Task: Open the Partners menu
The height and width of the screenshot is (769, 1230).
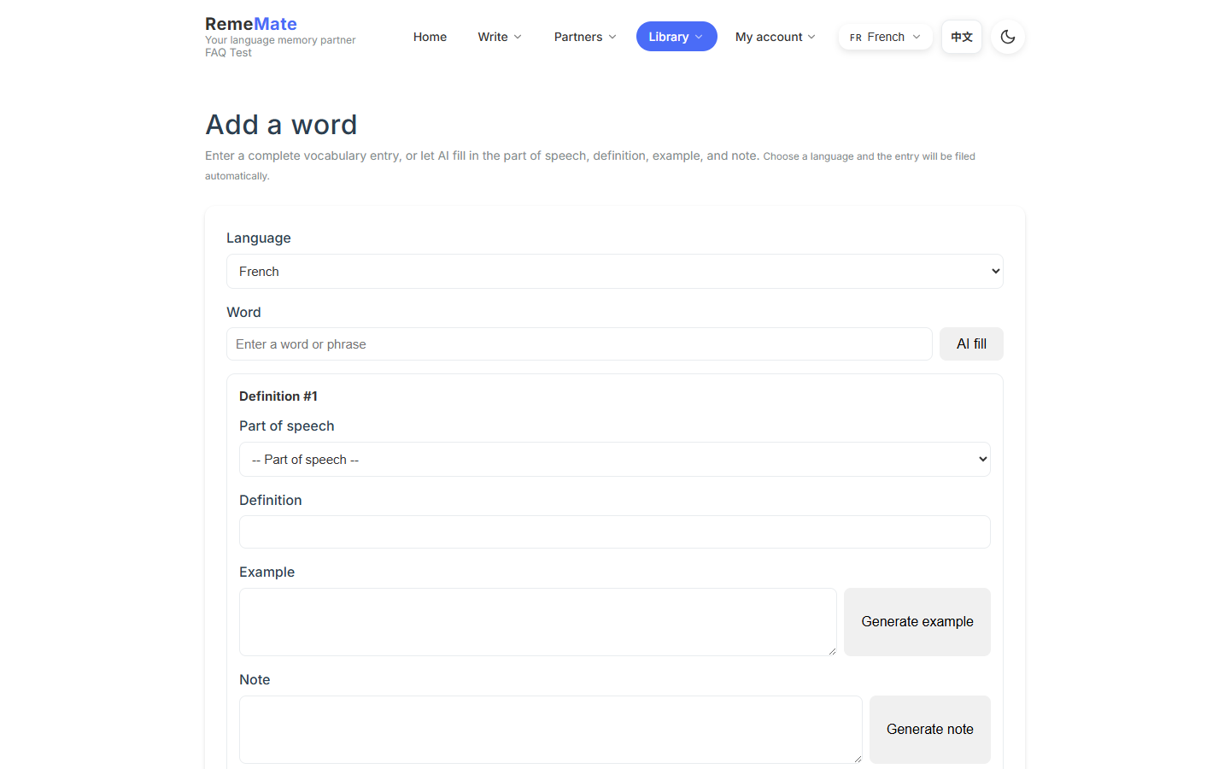Action: pos(585,37)
